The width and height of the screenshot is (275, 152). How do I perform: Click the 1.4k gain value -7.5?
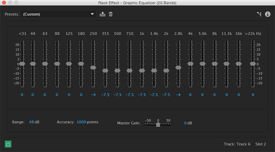coord(154,95)
